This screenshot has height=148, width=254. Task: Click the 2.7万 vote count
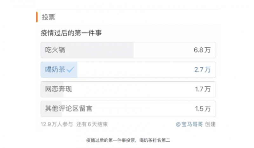(202, 70)
